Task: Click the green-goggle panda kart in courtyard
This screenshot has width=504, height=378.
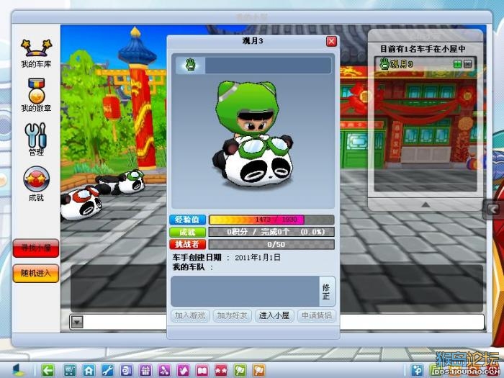Action: [122, 182]
